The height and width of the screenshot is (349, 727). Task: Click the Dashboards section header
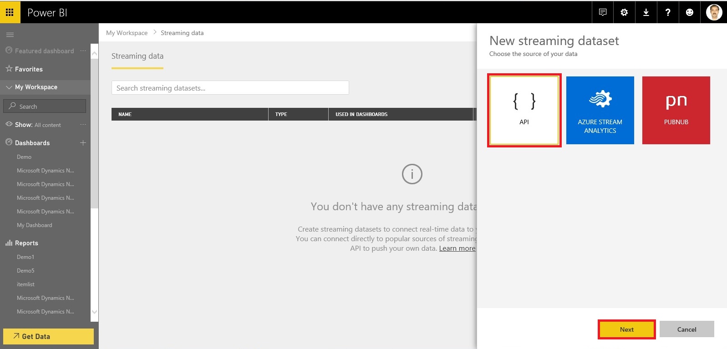tap(32, 143)
